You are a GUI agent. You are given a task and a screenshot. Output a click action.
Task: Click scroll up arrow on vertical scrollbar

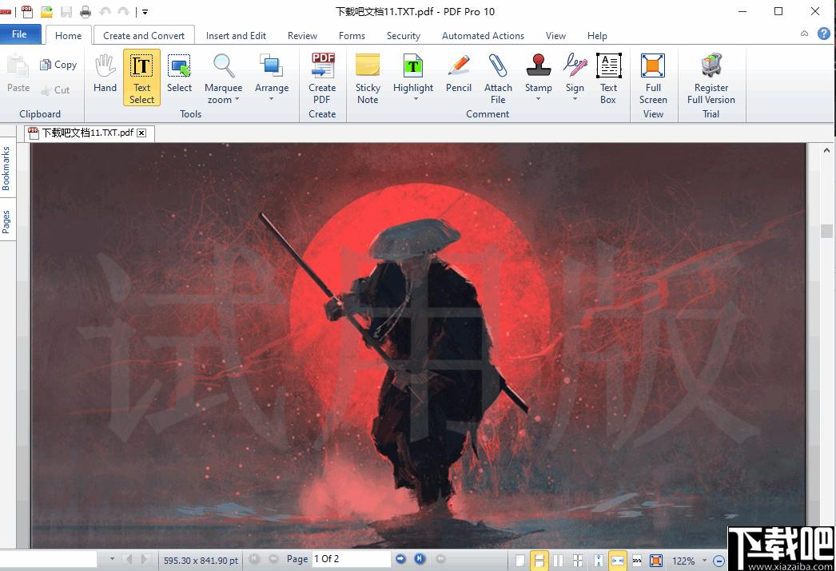[826, 151]
